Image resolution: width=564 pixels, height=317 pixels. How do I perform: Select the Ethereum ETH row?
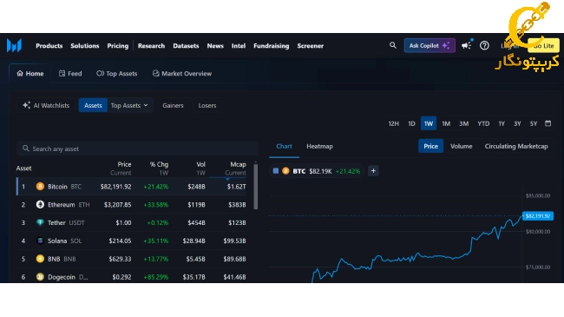(x=132, y=204)
